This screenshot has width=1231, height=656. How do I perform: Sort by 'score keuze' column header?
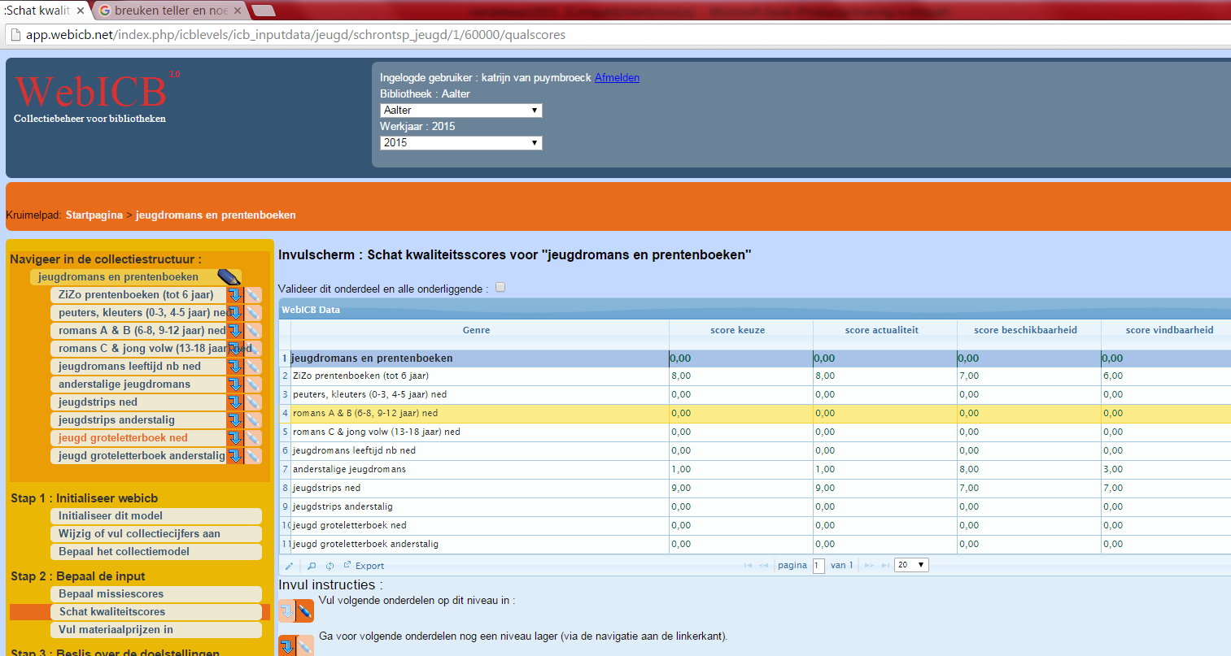point(740,330)
